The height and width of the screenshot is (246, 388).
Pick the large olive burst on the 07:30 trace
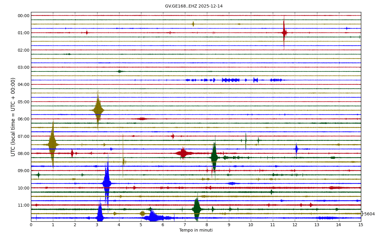coord(53,144)
